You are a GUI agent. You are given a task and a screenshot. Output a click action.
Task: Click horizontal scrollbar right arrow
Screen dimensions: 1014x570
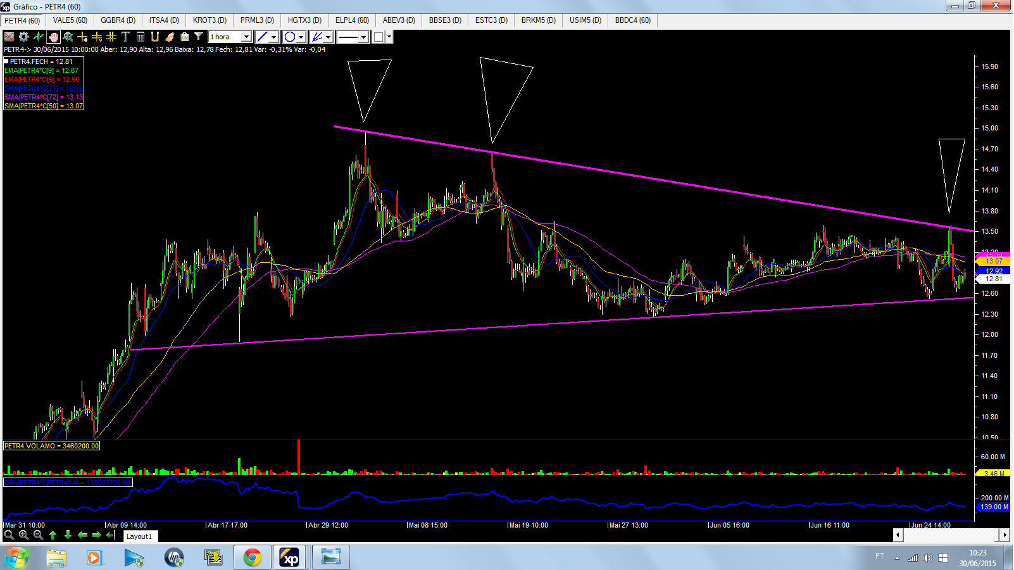[x=1005, y=535]
